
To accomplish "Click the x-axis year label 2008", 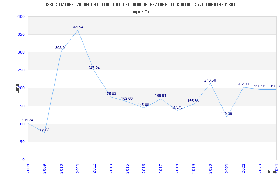I will coord(28,169).
